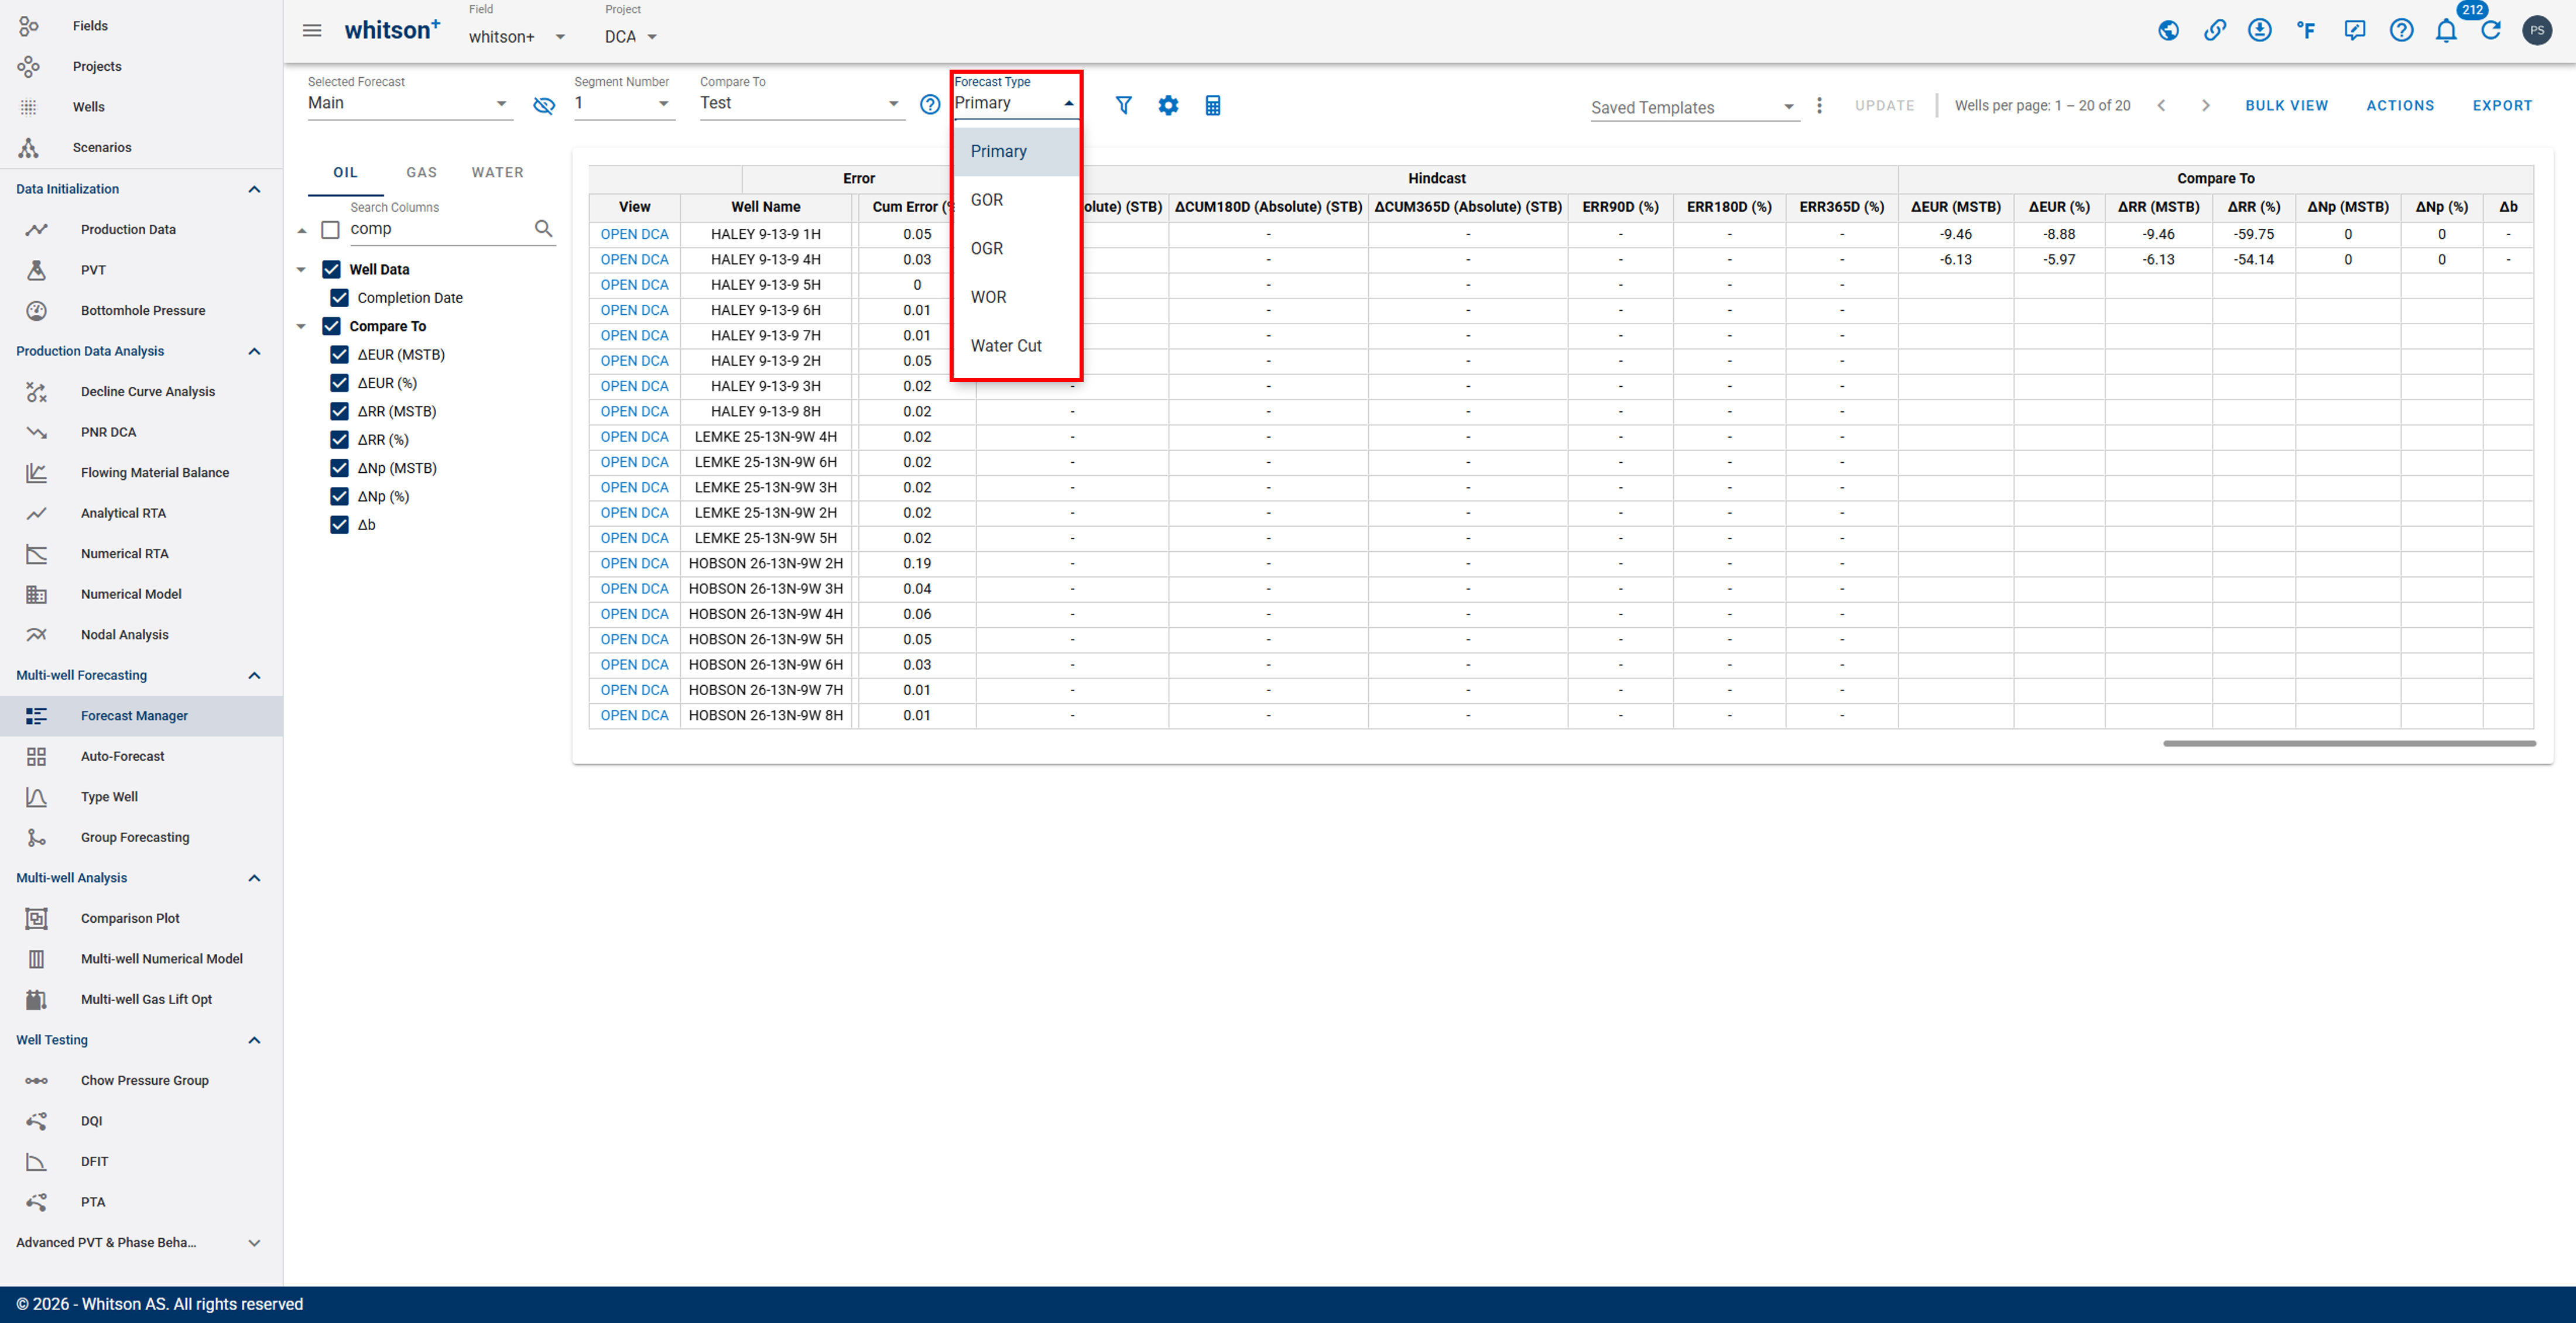Open the hamburger menu icon

312,30
